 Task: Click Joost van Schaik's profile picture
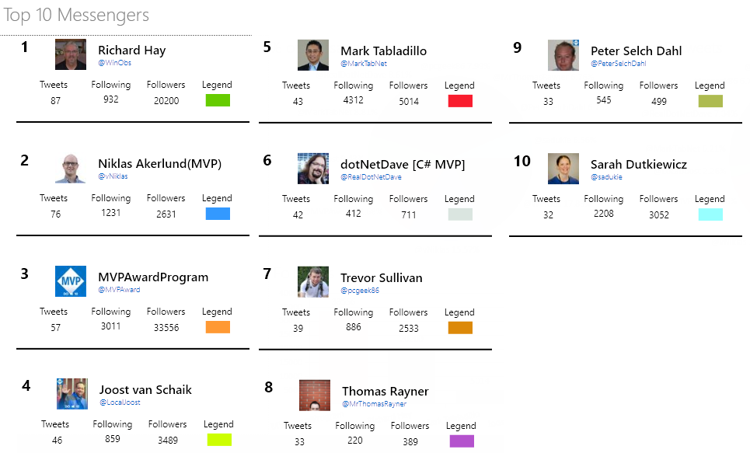[x=72, y=394]
